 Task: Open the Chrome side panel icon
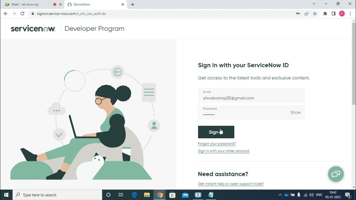point(333,14)
